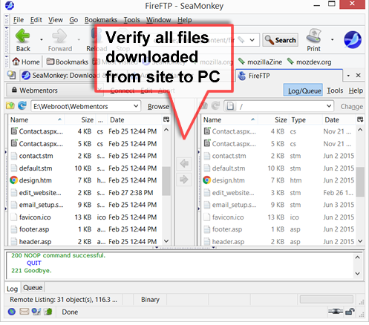Select the remote design.htm Chrome icon
This screenshot has height=325, width=369.
click(x=206, y=180)
